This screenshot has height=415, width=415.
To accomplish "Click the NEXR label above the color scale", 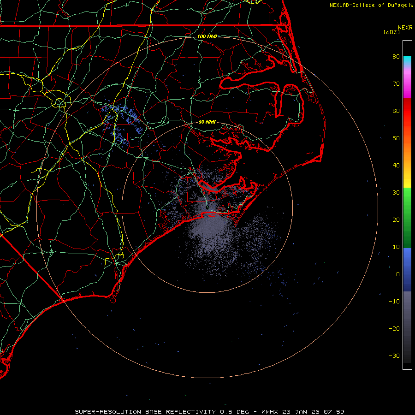I will click(x=405, y=28).
